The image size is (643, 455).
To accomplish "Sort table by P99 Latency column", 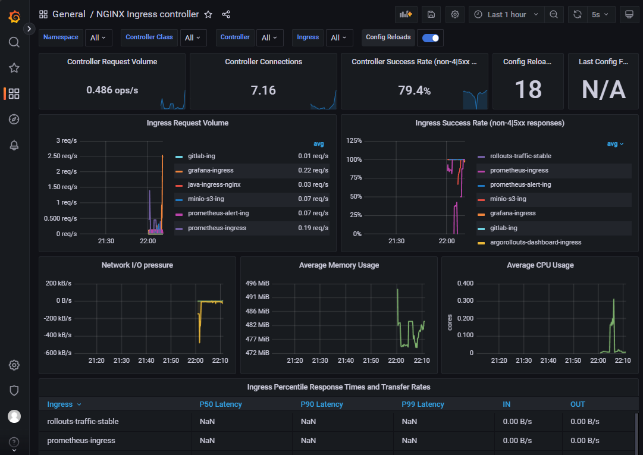I will [423, 404].
